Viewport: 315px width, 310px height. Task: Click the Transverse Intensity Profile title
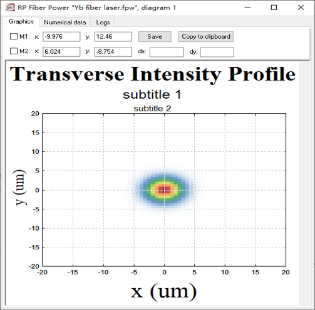click(x=153, y=74)
